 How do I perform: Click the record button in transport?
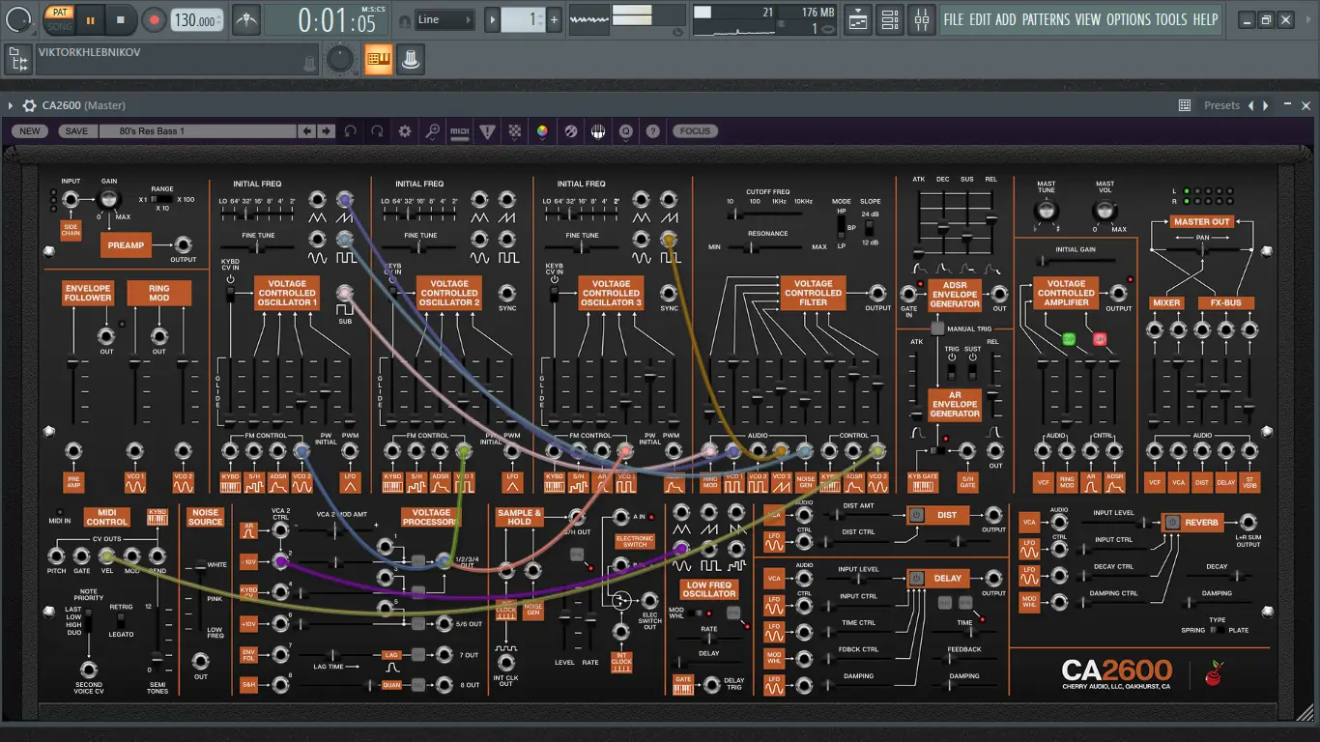[x=154, y=19]
